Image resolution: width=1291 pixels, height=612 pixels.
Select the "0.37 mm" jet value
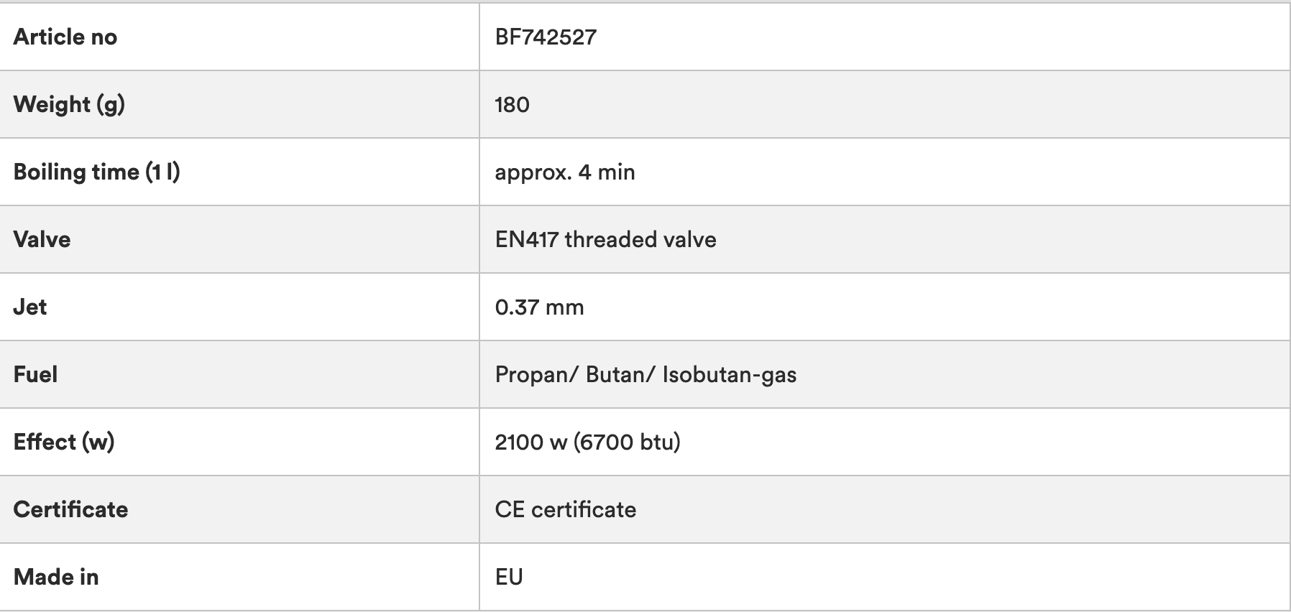[539, 307]
